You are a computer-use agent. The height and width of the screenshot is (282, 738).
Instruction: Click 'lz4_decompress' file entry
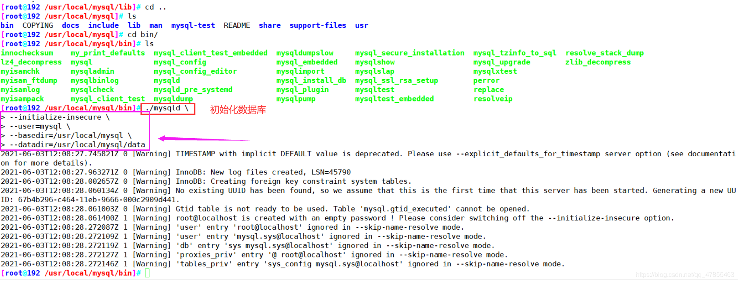coord(31,62)
